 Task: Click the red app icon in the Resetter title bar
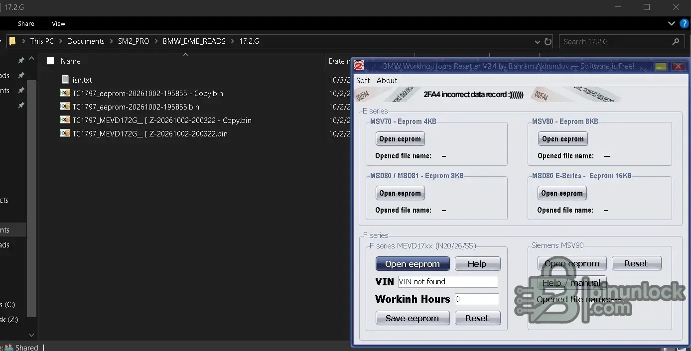point(359,66)
